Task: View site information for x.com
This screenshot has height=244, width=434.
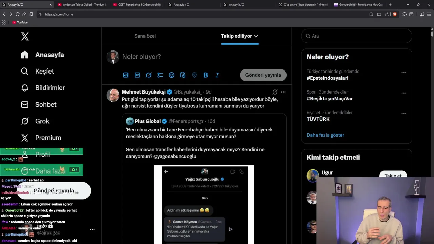Action: pyautogui.click(x=40, y=14)
